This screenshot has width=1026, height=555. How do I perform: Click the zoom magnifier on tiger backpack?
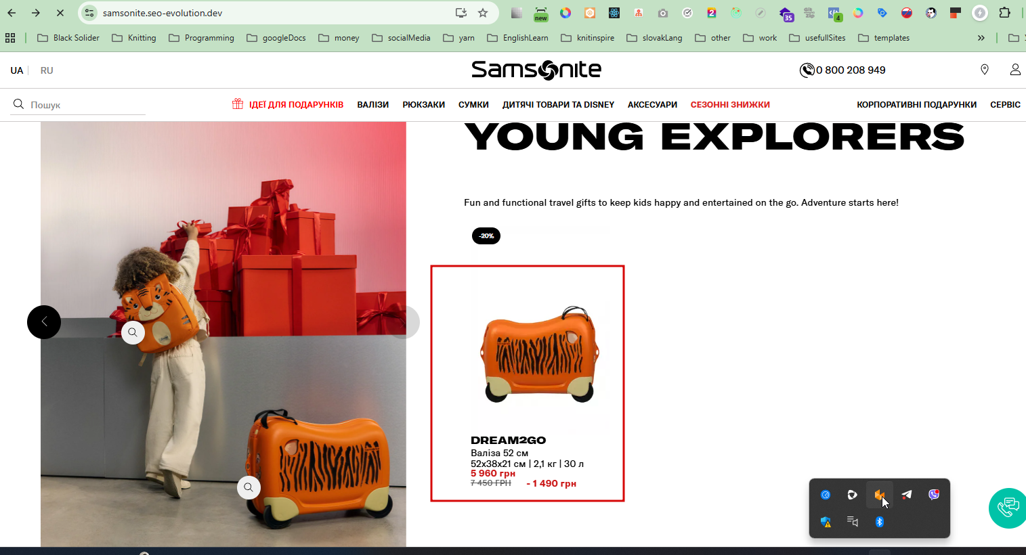[133, 332]
